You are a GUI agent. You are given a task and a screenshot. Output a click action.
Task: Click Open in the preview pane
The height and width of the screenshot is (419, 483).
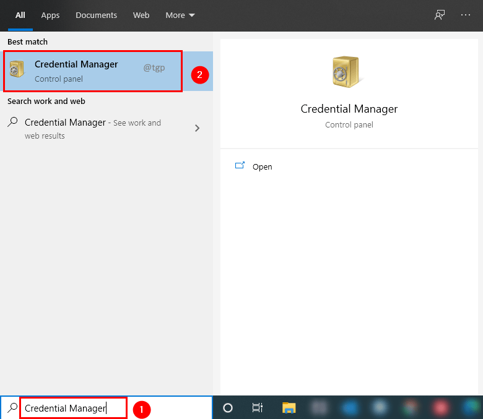[x=262, y=166]
